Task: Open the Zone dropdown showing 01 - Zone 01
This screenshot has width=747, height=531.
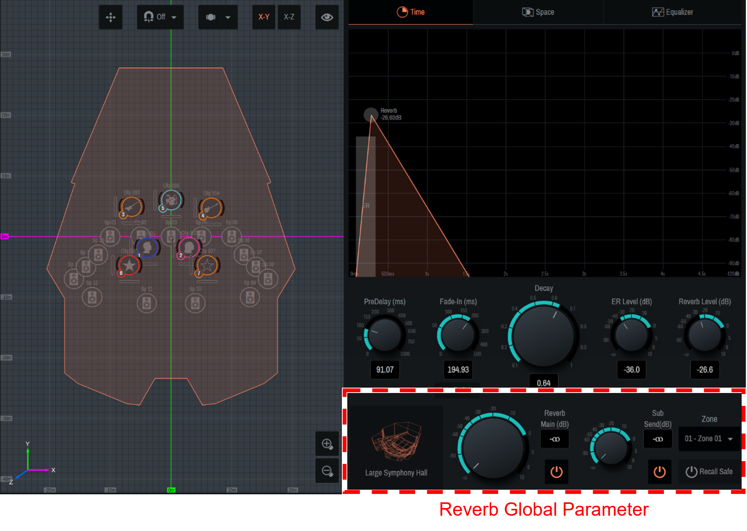Action: coord(709,438)
